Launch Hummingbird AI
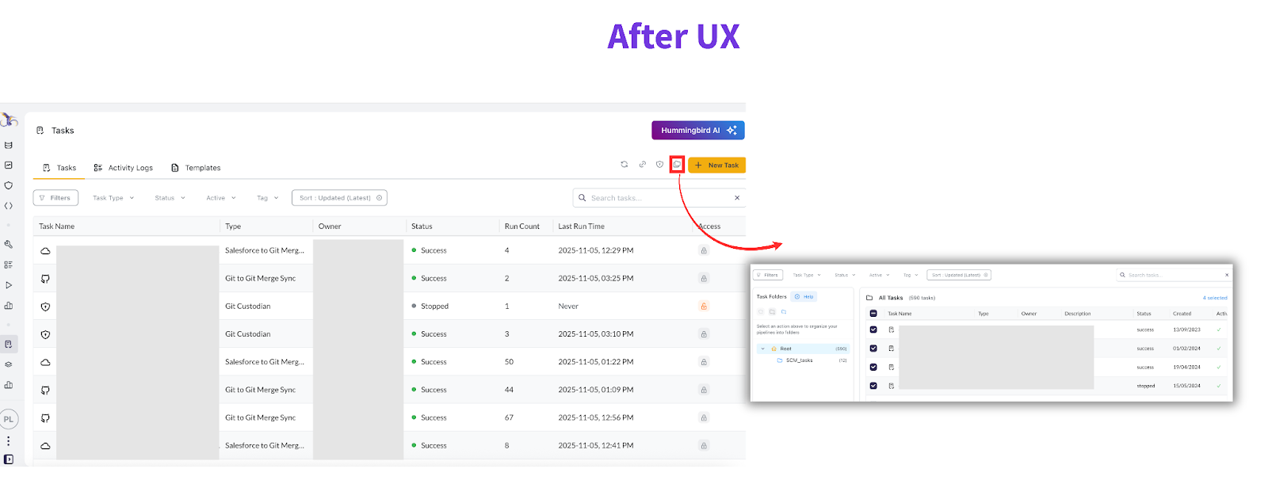1268x484 pixels. coord(697,131)
